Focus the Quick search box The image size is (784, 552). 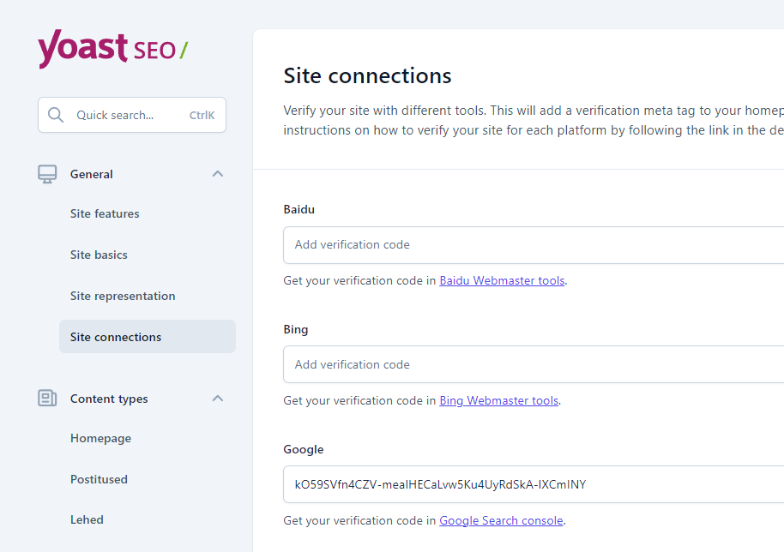click(132, 115)
